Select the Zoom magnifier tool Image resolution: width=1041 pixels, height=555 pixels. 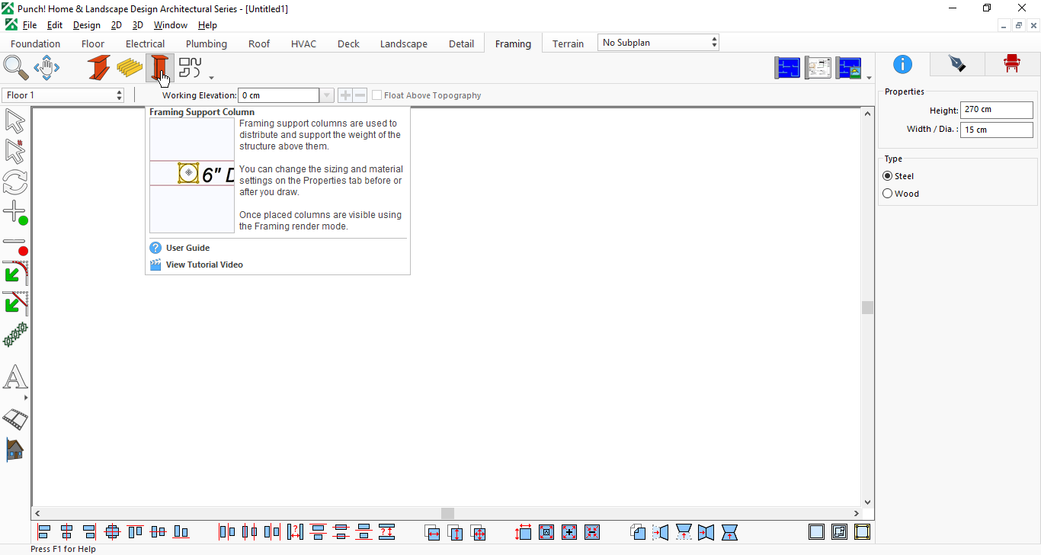pos(16,68)
